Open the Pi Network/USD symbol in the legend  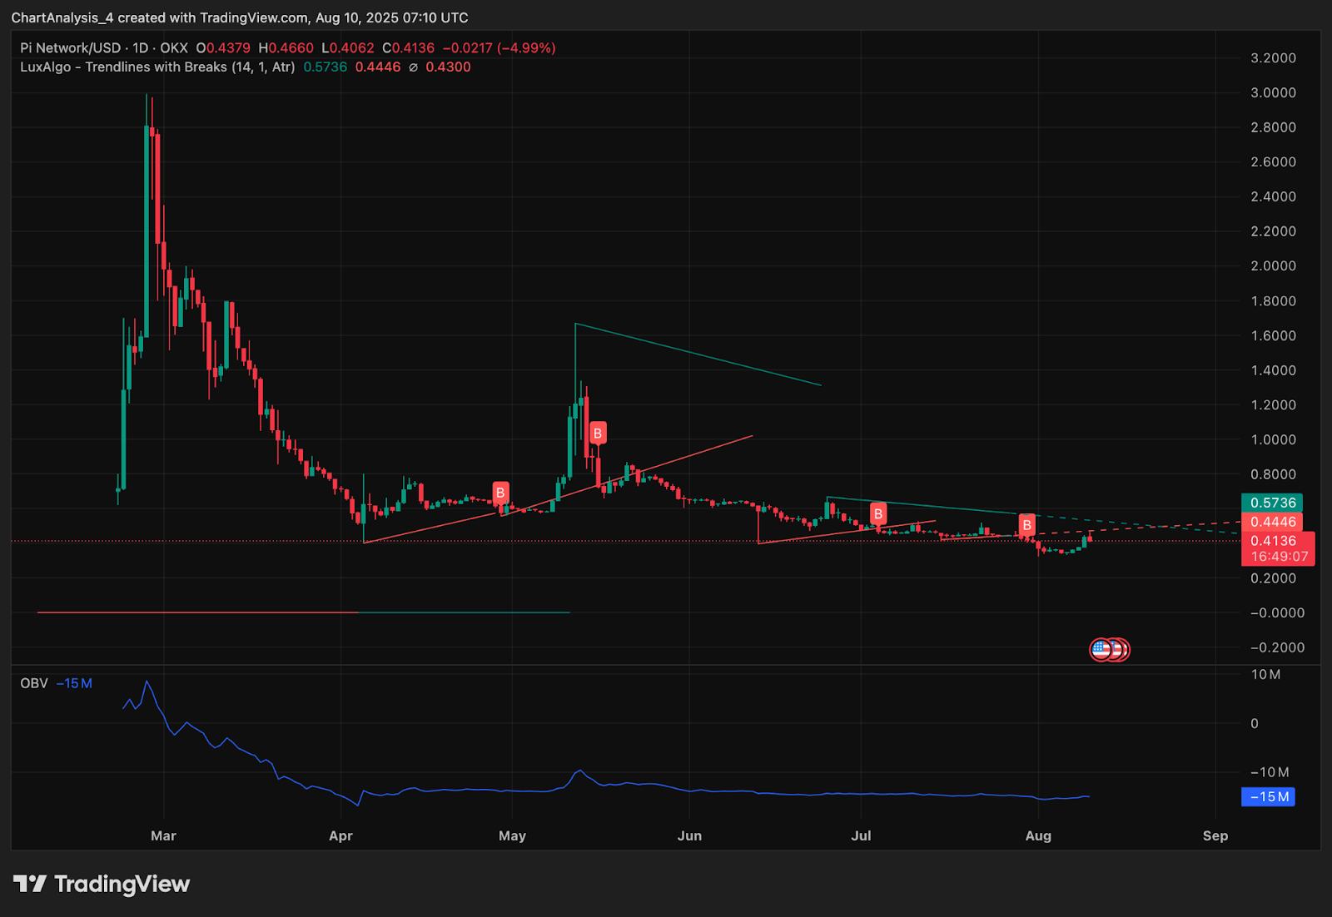click(x=71, y=47)
